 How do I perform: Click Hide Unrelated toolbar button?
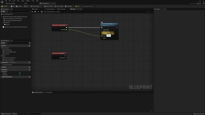click(35, 6)
